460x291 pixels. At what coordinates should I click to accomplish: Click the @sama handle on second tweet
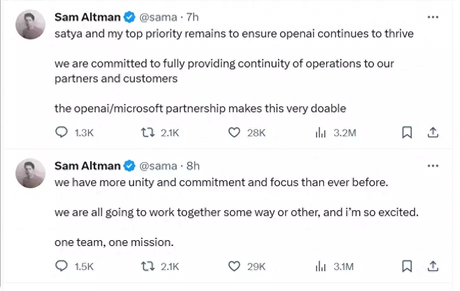157,166
